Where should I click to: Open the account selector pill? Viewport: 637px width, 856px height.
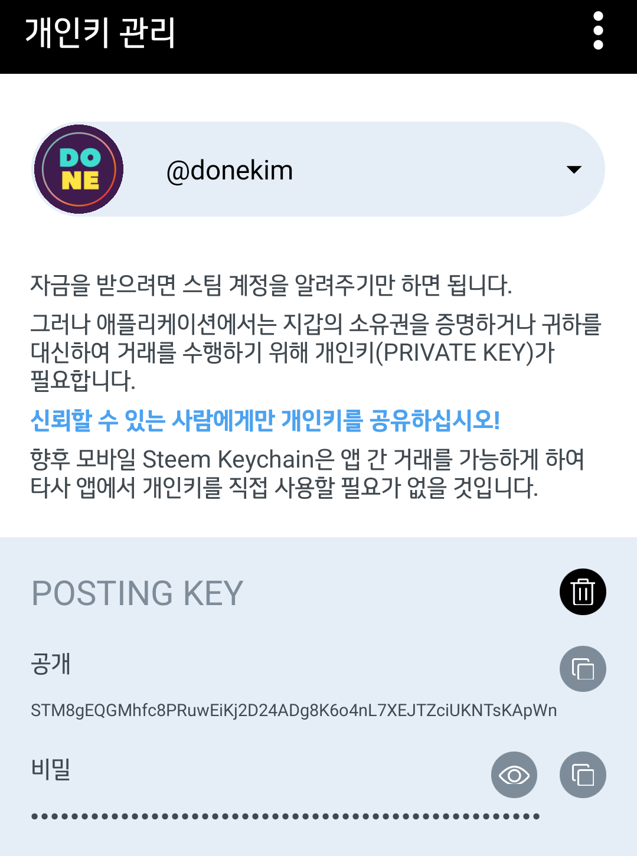(x=318, y=169)
